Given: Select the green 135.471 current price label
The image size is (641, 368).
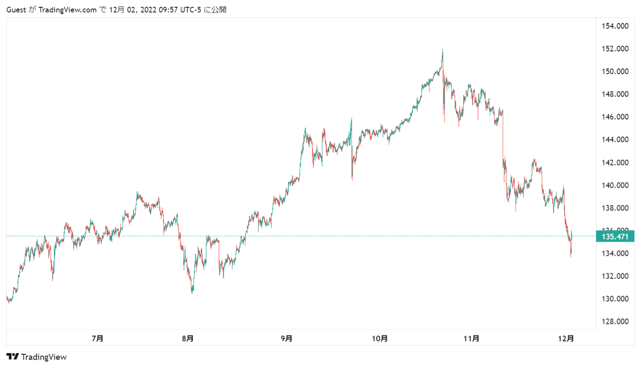Looking at the screenshot, I should tap(614, 236).
